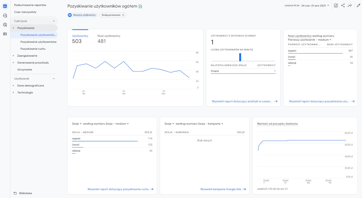Open Pozyskiwanie ruchu report
Image resolution: width=362 pixels, height=198 pixels.
click(33, 49)
